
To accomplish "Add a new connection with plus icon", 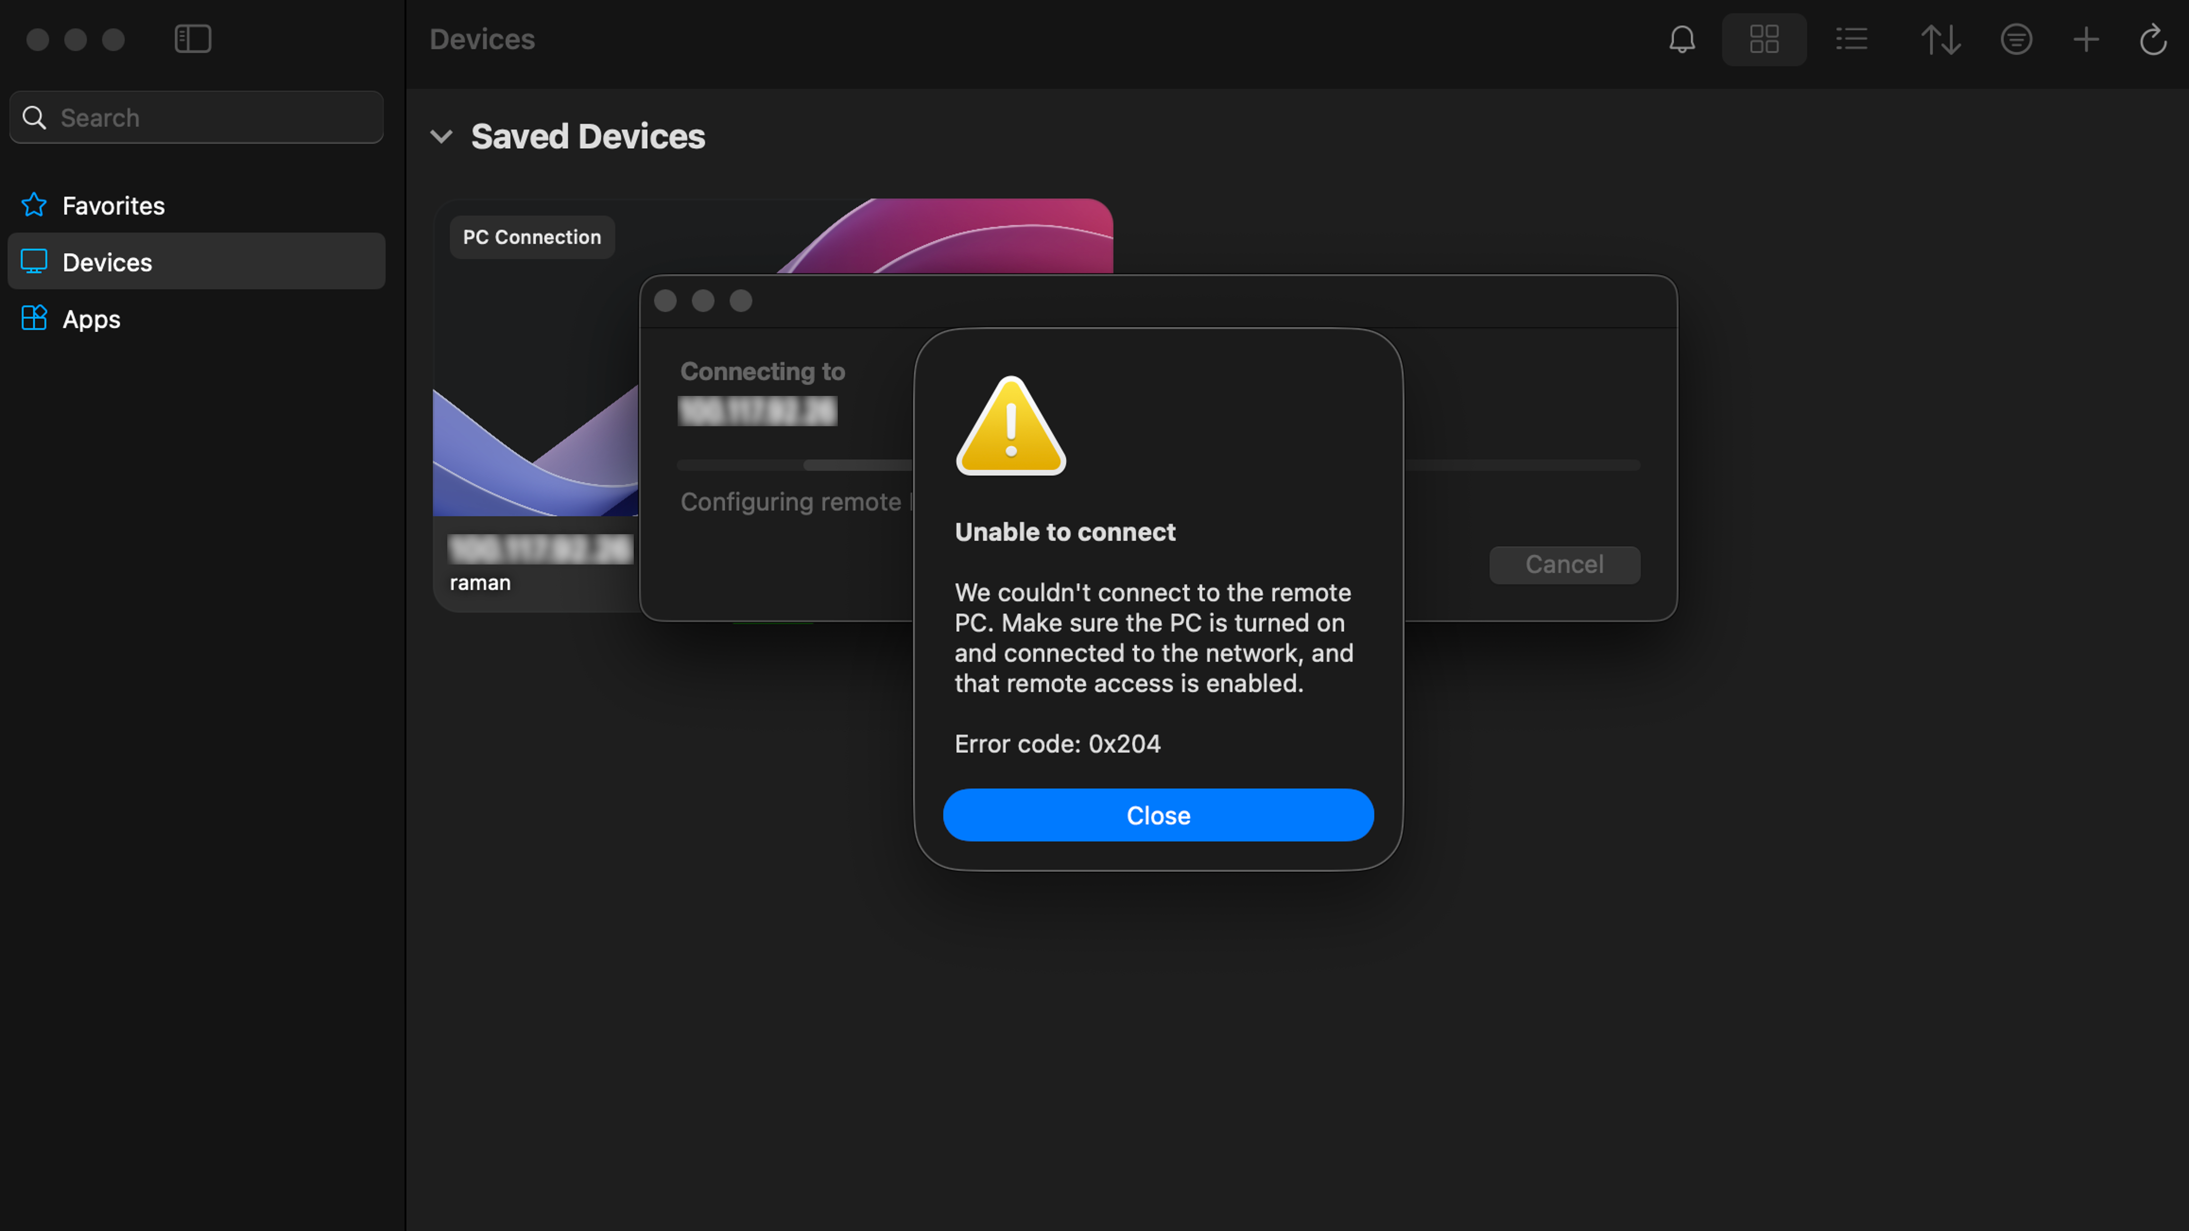I will point(2086,39).
